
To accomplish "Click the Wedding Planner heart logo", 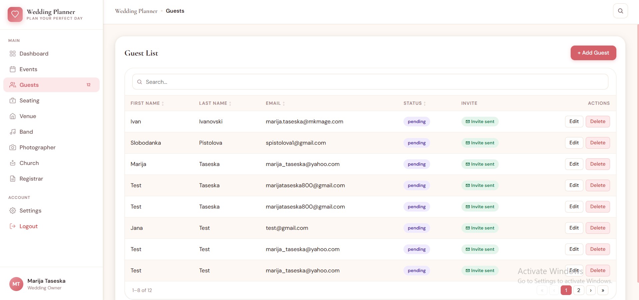I will 15,14.
